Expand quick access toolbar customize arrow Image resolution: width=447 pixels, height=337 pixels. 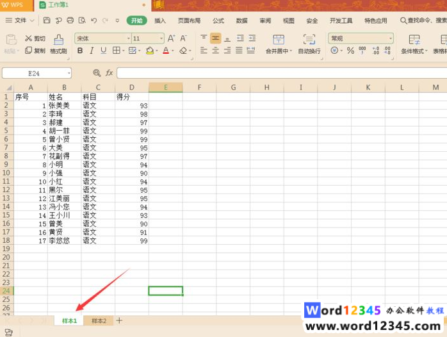[117, 21]
